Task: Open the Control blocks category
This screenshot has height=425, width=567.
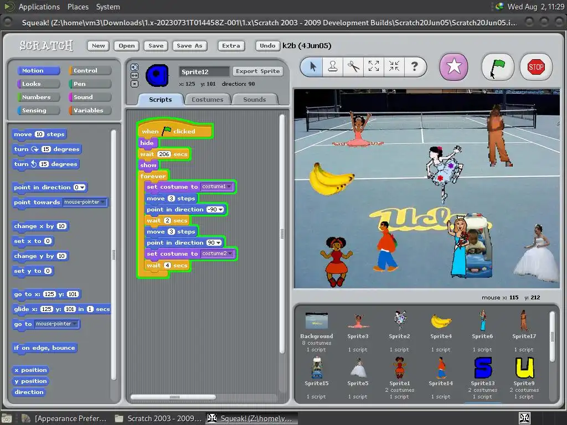Action: coord(90,70)
